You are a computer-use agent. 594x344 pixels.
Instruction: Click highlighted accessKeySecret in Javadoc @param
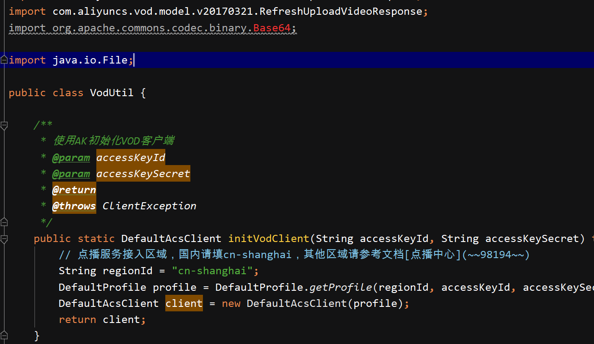click(143, 174)
